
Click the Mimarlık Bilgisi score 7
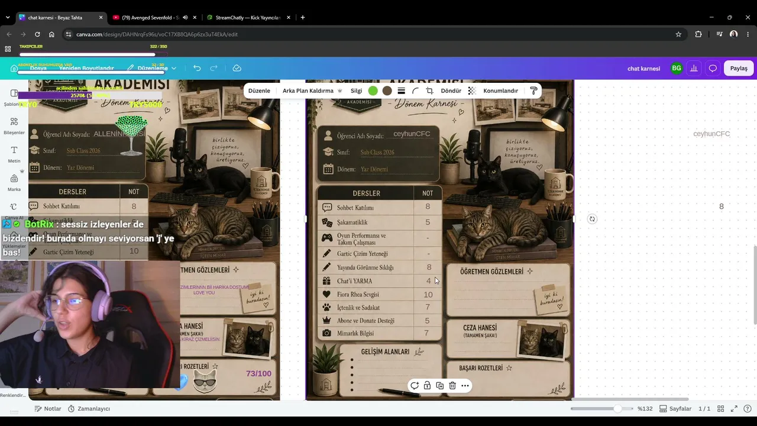coord(426,333)
